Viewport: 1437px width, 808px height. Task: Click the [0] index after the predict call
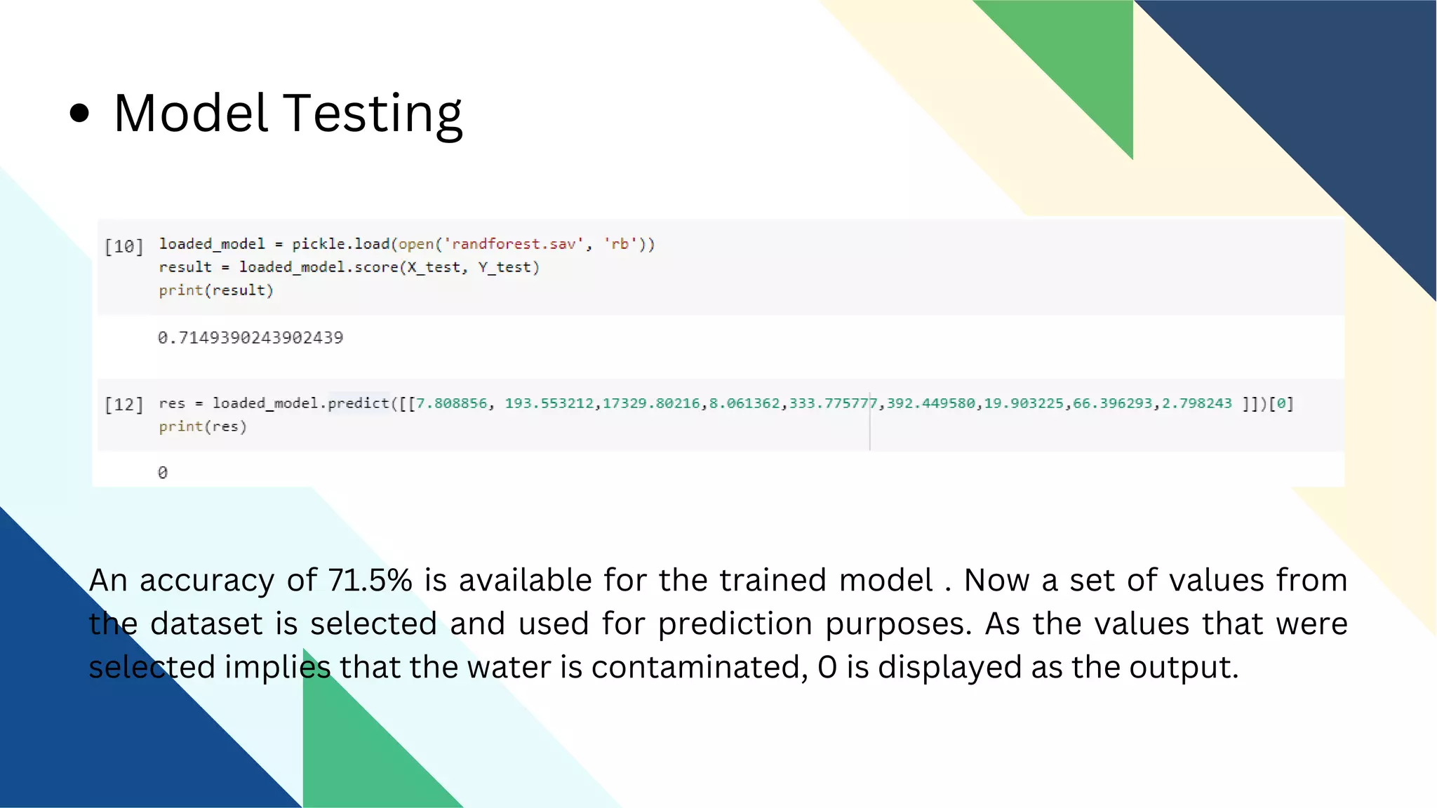coord(1281,403)
